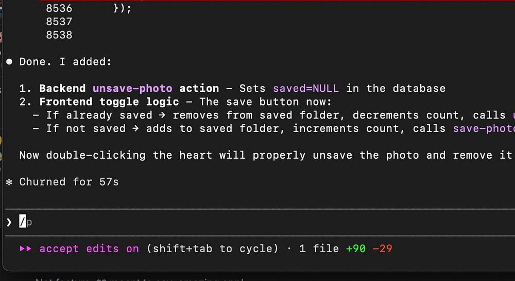
Task: Click the "Frontend toggle logic" heading
Action: click(109, 102)
